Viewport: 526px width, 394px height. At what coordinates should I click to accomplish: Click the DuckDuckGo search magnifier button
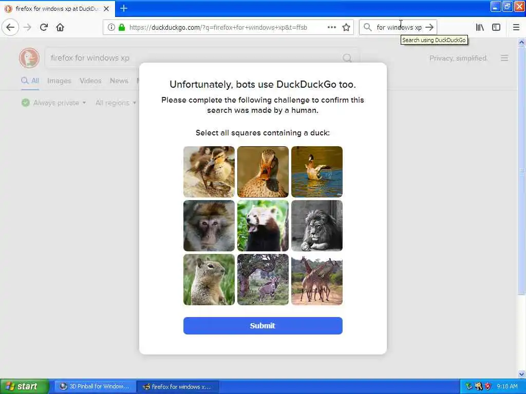pos(347,58)
